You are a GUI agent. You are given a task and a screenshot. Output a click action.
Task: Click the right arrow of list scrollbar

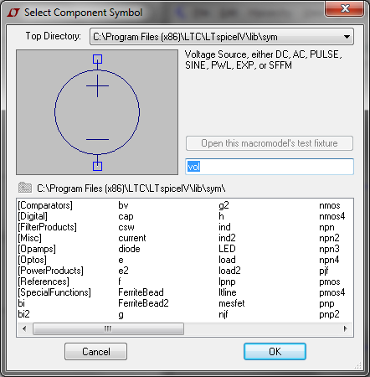[x=346, y=328]
